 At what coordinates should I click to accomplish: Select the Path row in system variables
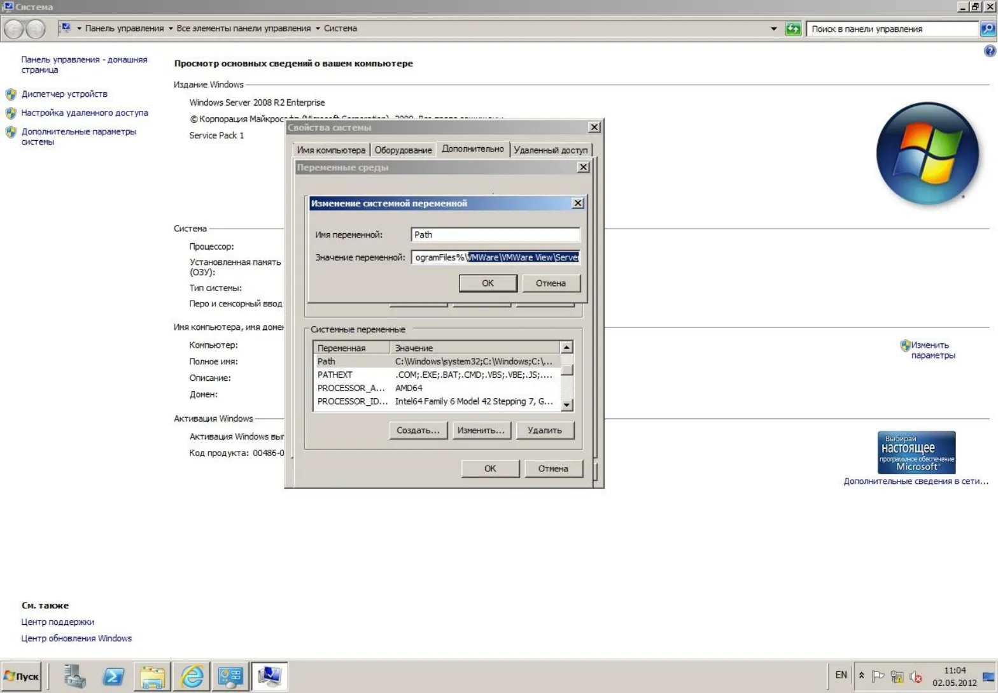tap(438, 362)
